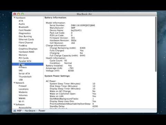Click Power in the path bar

42,111
